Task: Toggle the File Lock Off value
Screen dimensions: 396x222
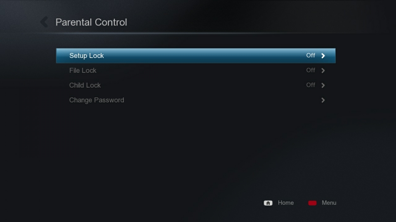Action: (311, 70)
